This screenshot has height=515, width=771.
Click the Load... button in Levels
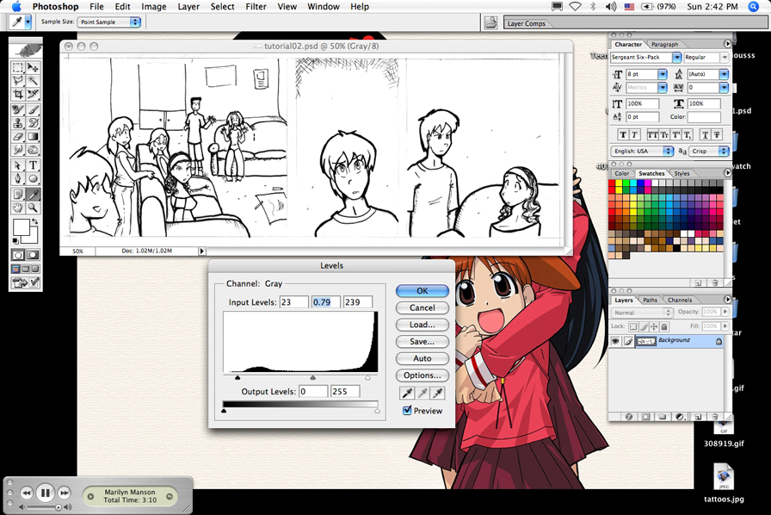422,325
